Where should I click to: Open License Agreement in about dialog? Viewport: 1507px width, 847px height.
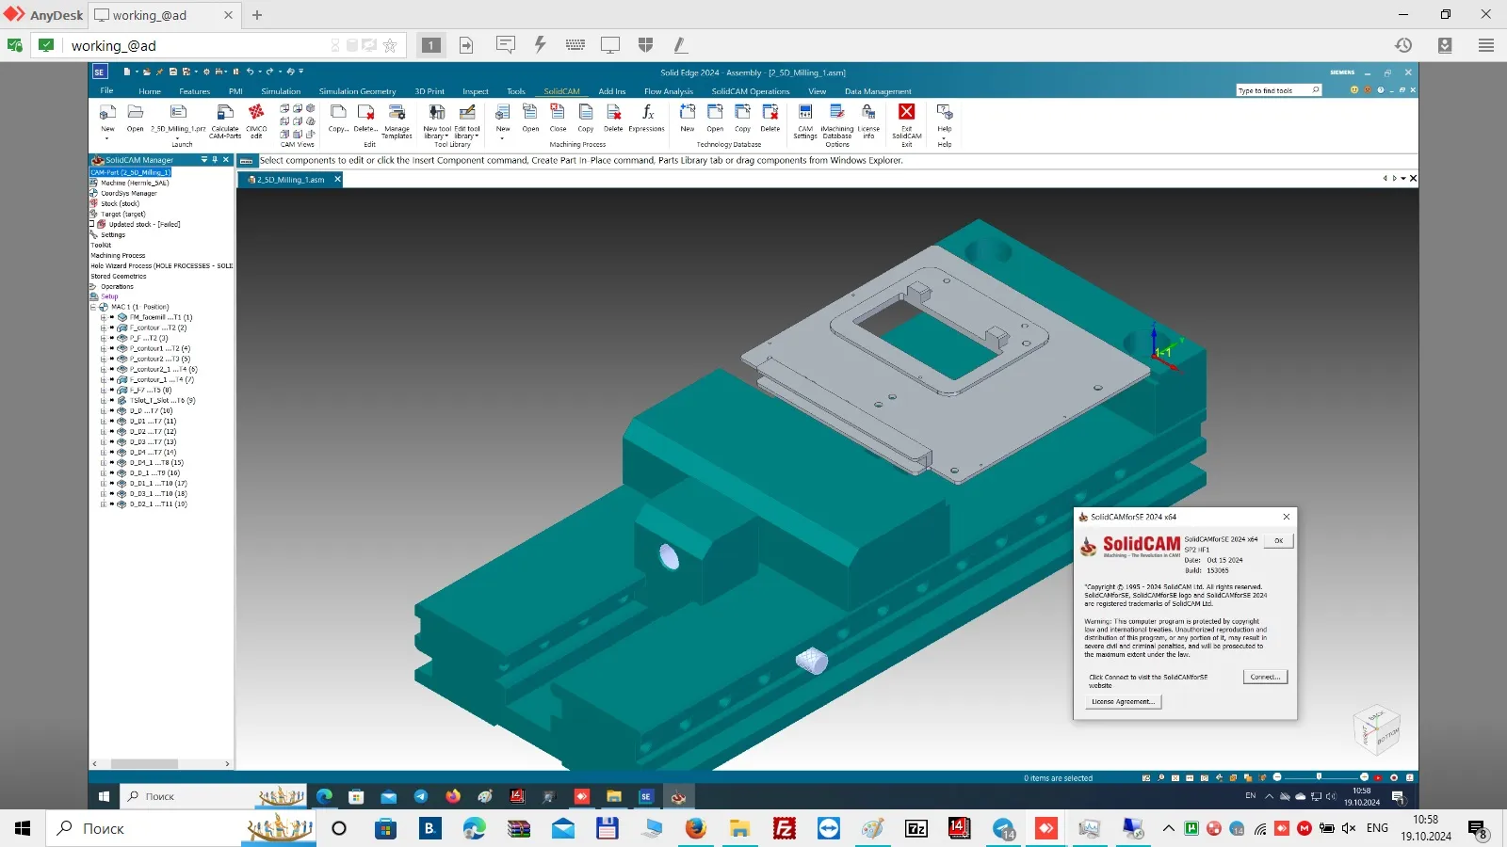click(x=1123, y=701)
